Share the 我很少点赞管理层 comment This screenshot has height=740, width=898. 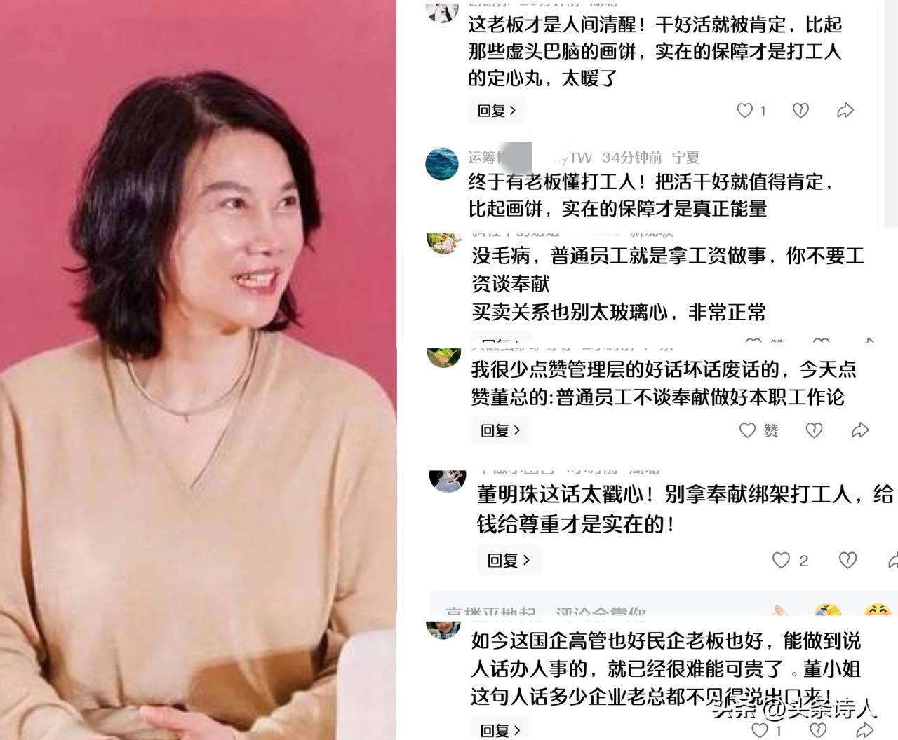pos(860,430)
